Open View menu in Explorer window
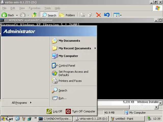 click(22, 8)
